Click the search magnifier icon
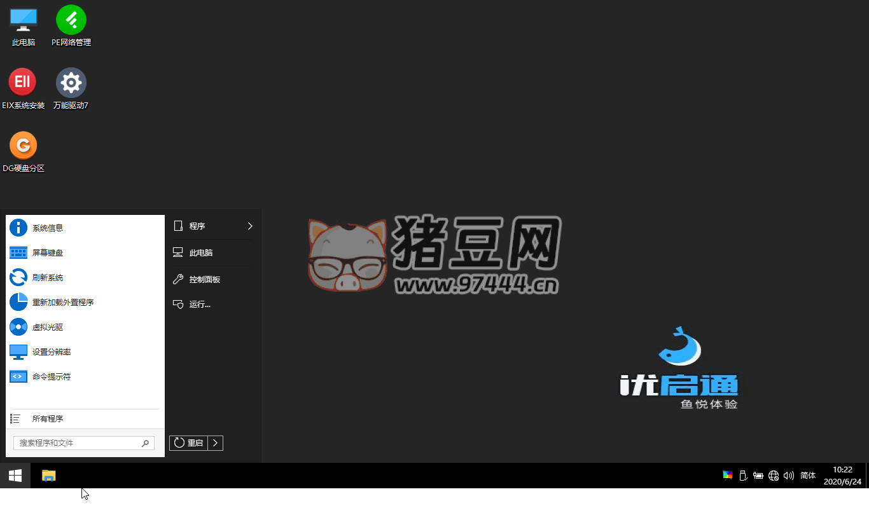The height and width of the screenshot is (508, 869). click(x=145, y=443)
